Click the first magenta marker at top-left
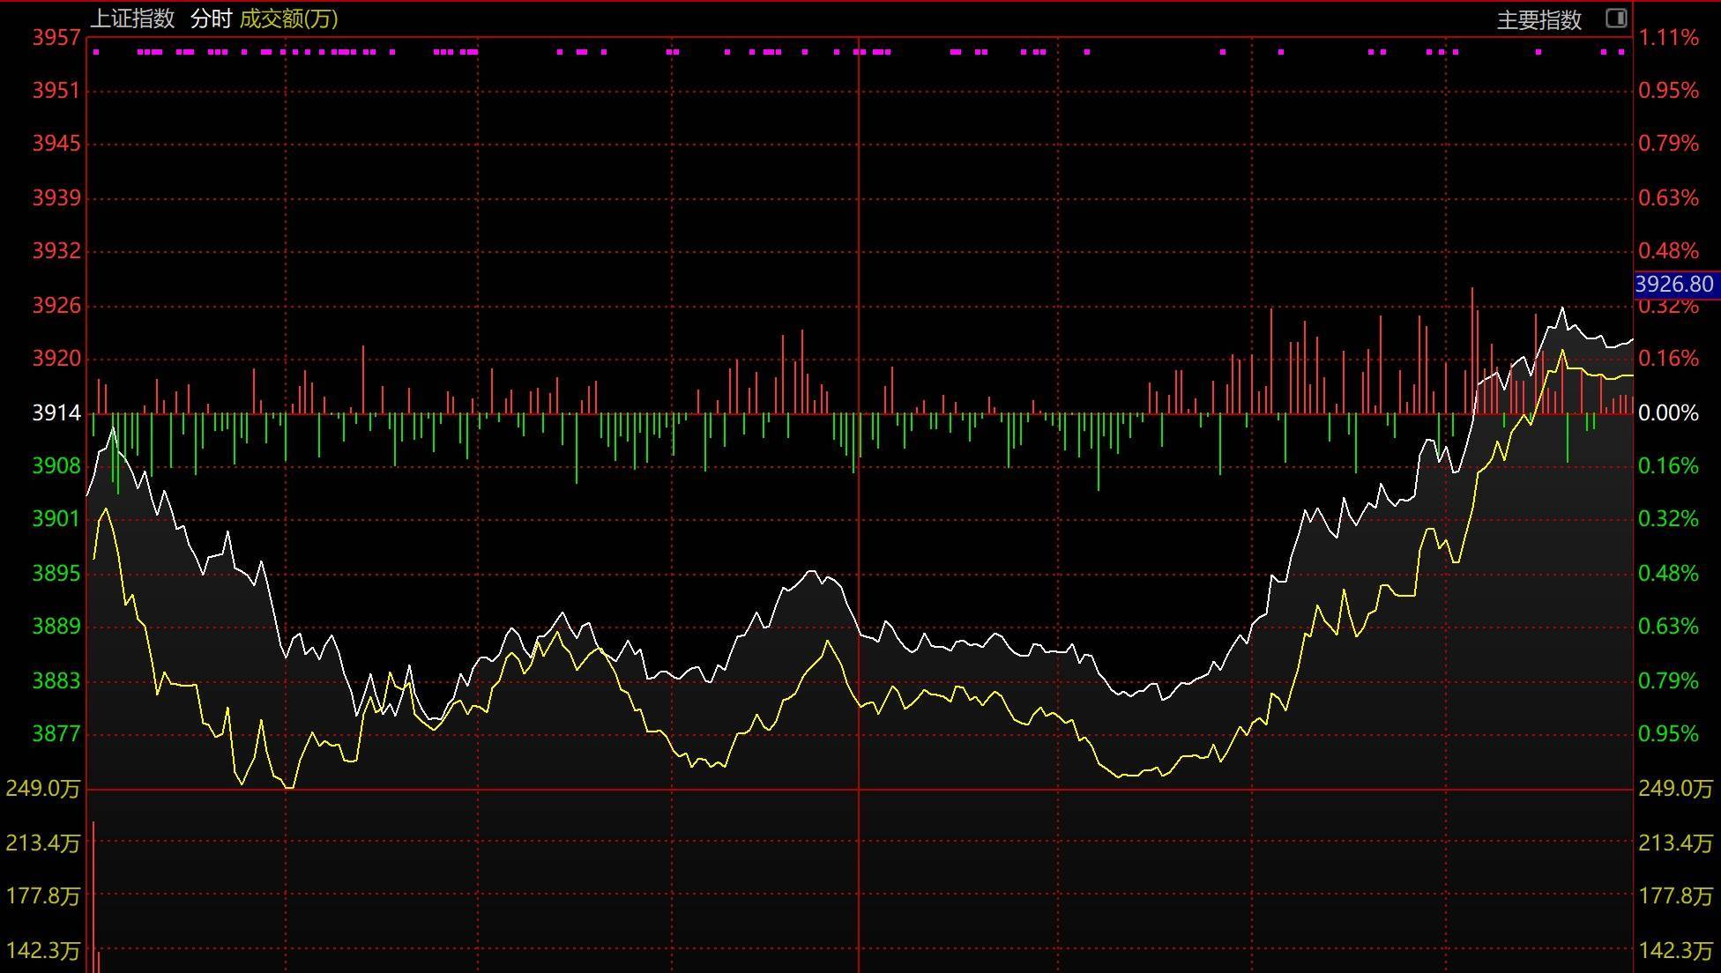Viewport: 1721px width, 973px height. [x=96, y=52]
